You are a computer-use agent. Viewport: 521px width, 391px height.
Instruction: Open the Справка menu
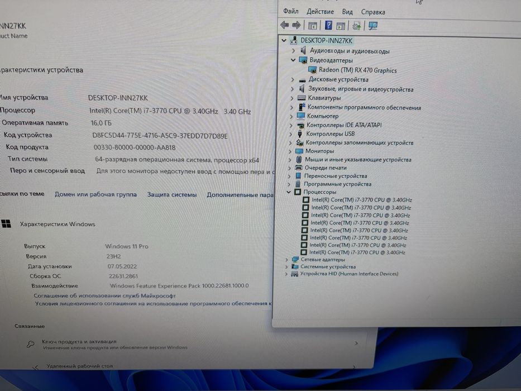(x=373, y=12)
